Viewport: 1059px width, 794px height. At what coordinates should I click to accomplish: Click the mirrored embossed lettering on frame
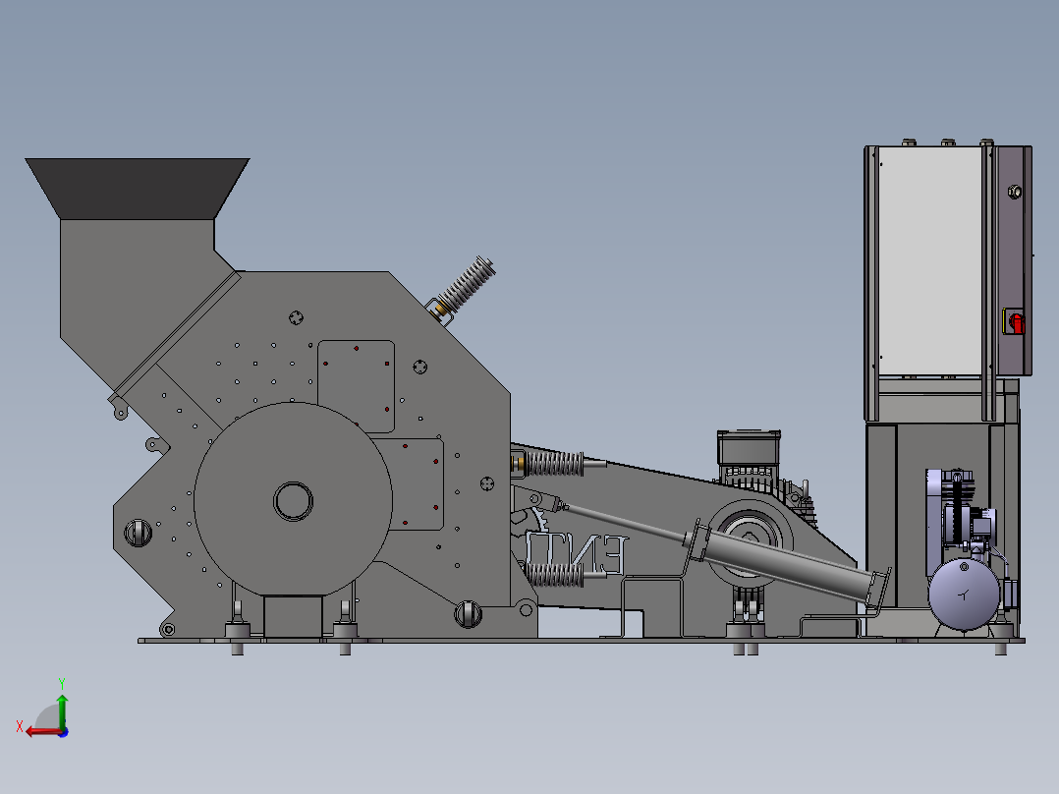[576, 554]
